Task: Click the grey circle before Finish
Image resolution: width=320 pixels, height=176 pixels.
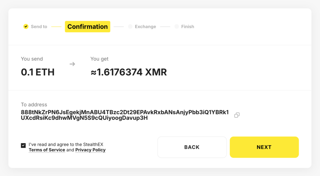Action: click(177, 27)
